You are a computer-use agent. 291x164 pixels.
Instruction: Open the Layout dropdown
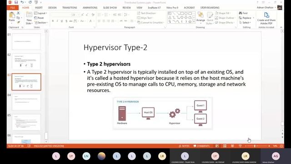[x=40, y=13]
